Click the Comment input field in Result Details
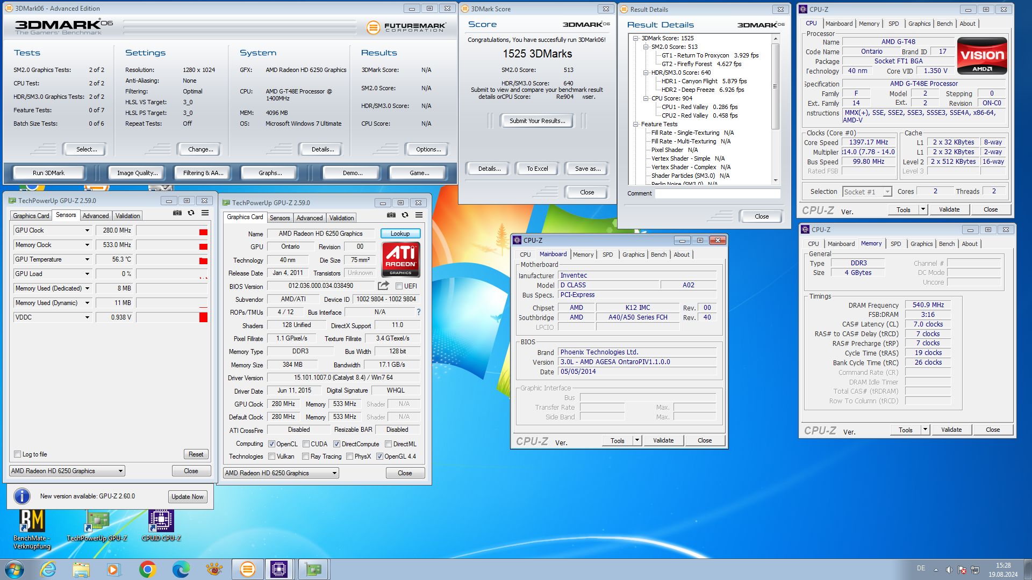Image resolution: width=1032 pixels, height=580 pixels. 718,193
